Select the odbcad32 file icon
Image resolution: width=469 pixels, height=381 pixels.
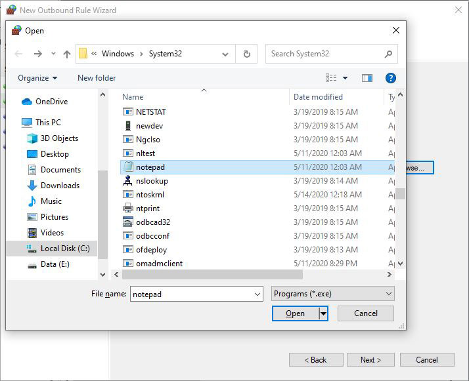click(127, 222)
